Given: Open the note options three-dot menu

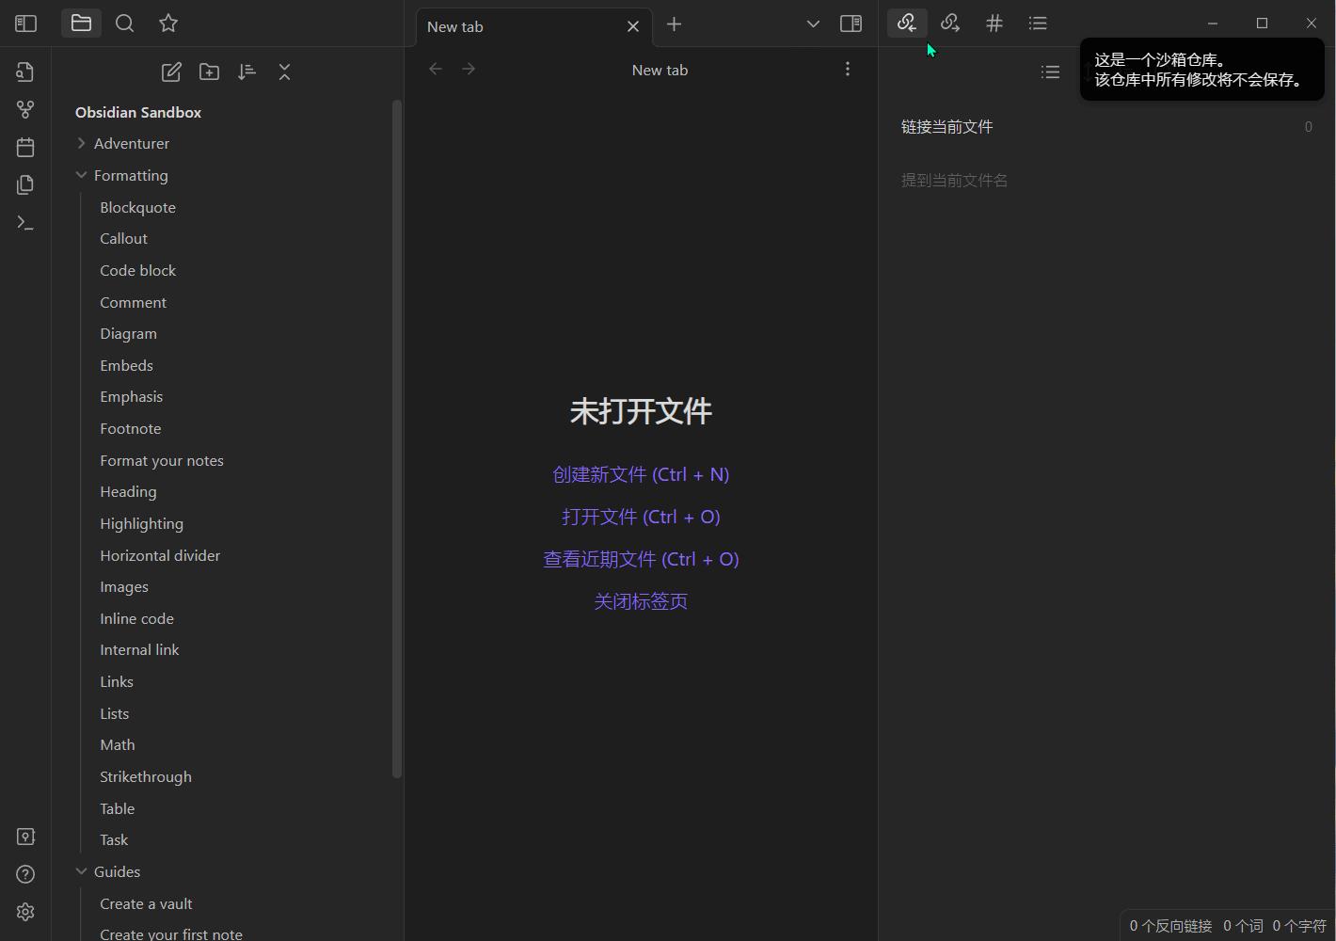Looking at the screenshot, I should coord(847,69).
